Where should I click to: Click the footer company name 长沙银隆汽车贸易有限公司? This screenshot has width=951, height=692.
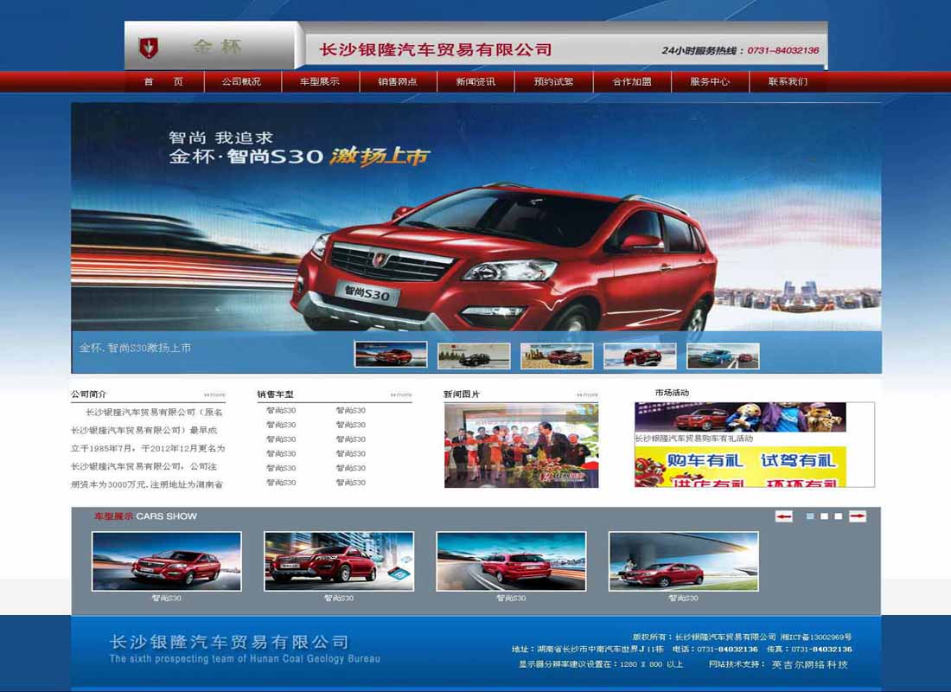[x=229, y=642]
